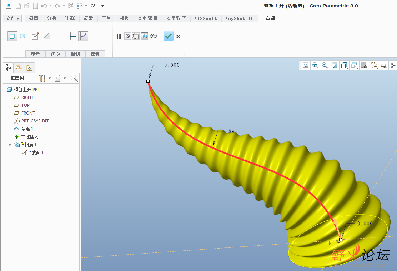Select 草绘 1 in the model tree
397x271 pixels.
pos(27,129)
